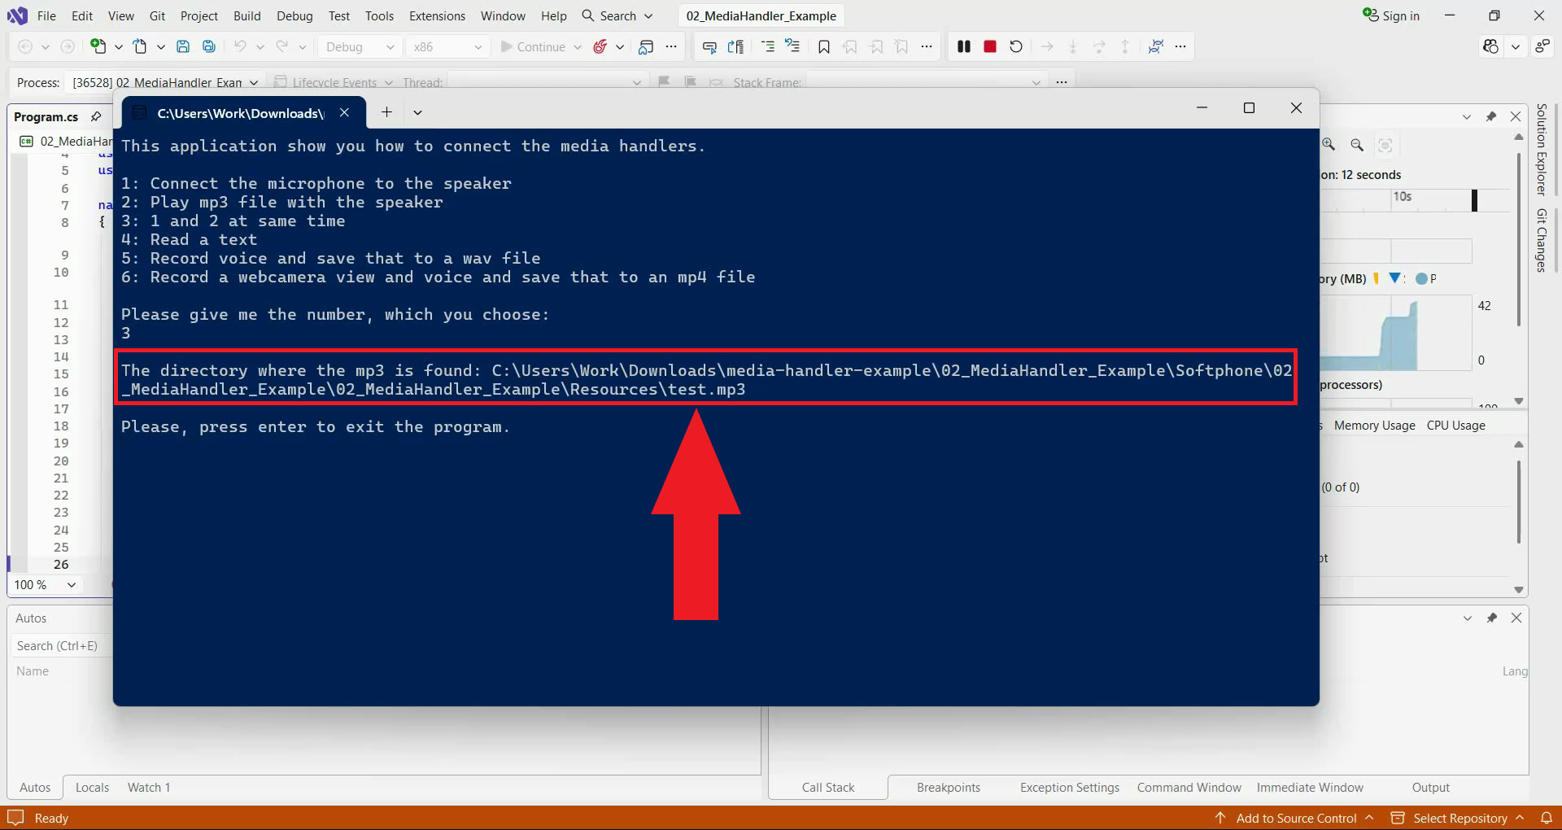
Task: Click the comment selection toolbar icon
Action: pyautogui.click(x=792, y=47)
